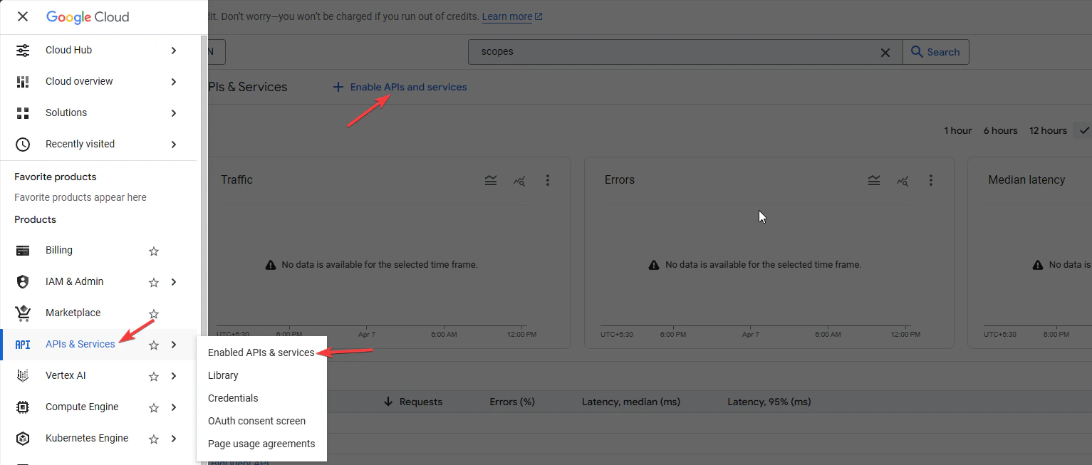1092x465 pixels.
Task: Click the plus icon beside Enable APIs
Action: [338, 87]
